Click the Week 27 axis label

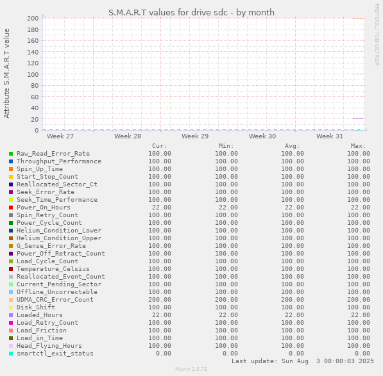pos(60,136)
